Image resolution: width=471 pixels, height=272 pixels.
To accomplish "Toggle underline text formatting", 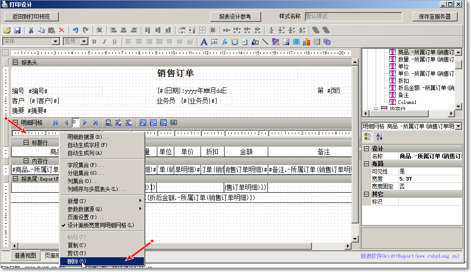I will pyautogui.click(x=115, y=42).
